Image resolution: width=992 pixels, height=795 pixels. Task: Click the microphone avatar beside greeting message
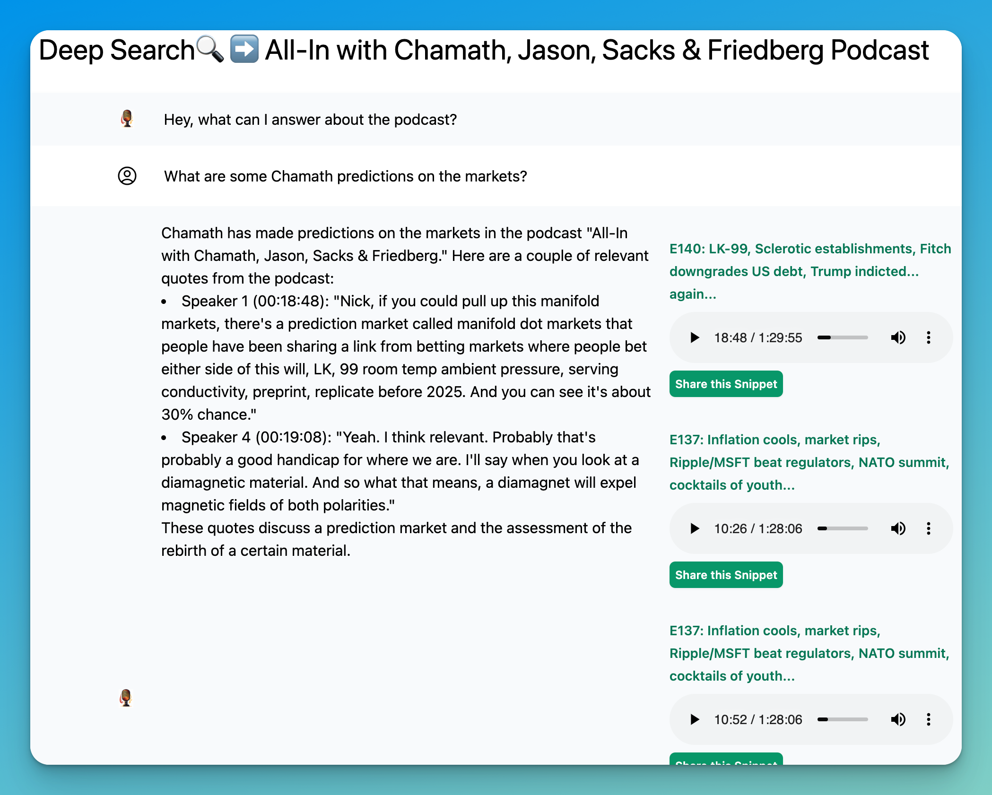127,119
